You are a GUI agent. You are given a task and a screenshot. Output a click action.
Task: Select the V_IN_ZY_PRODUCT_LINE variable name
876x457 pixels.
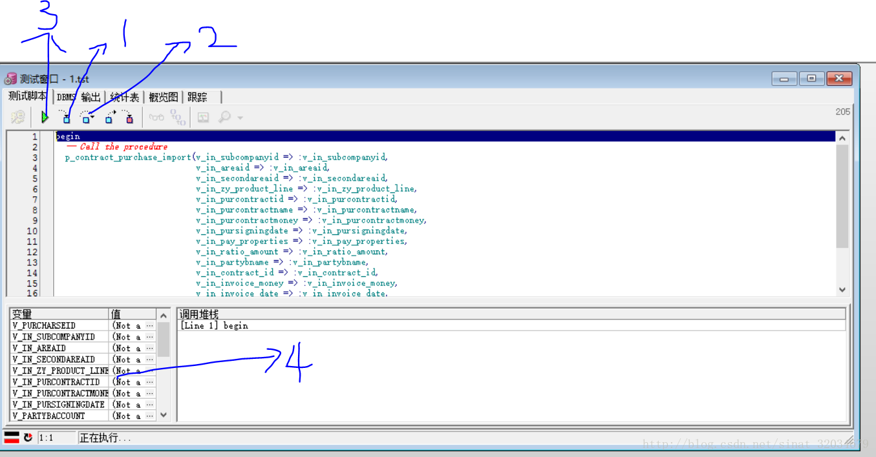60,371
